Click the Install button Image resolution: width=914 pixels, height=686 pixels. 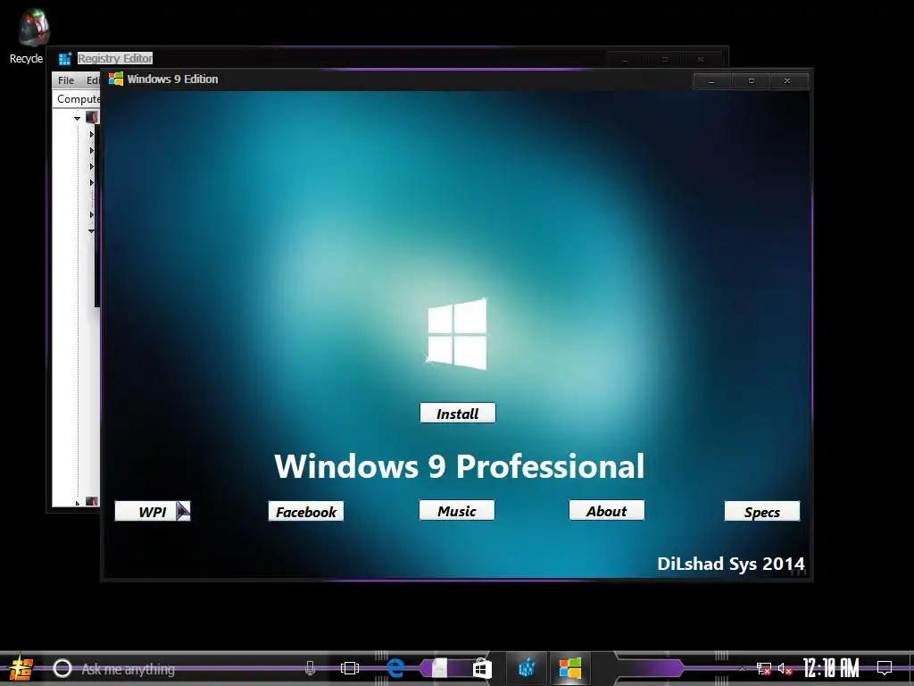pos(458,413)
